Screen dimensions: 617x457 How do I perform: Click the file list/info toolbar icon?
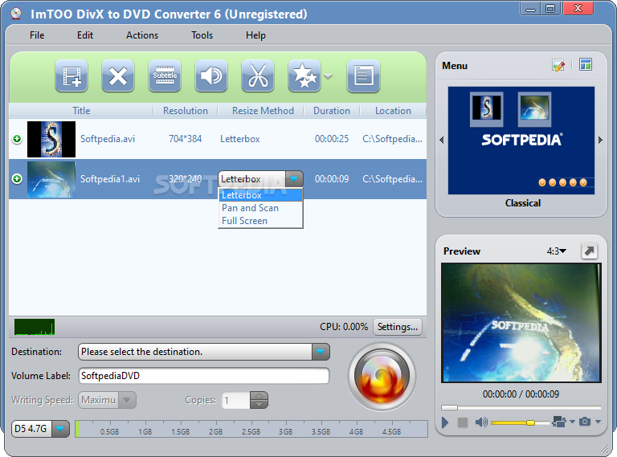363,75
